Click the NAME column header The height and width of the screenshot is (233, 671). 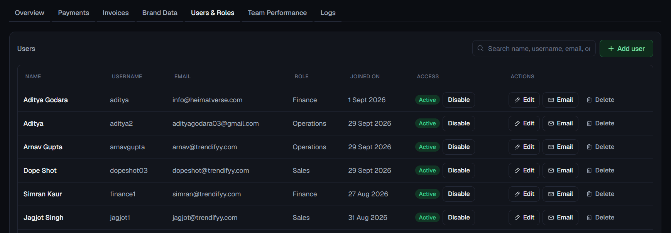(33, 76)
